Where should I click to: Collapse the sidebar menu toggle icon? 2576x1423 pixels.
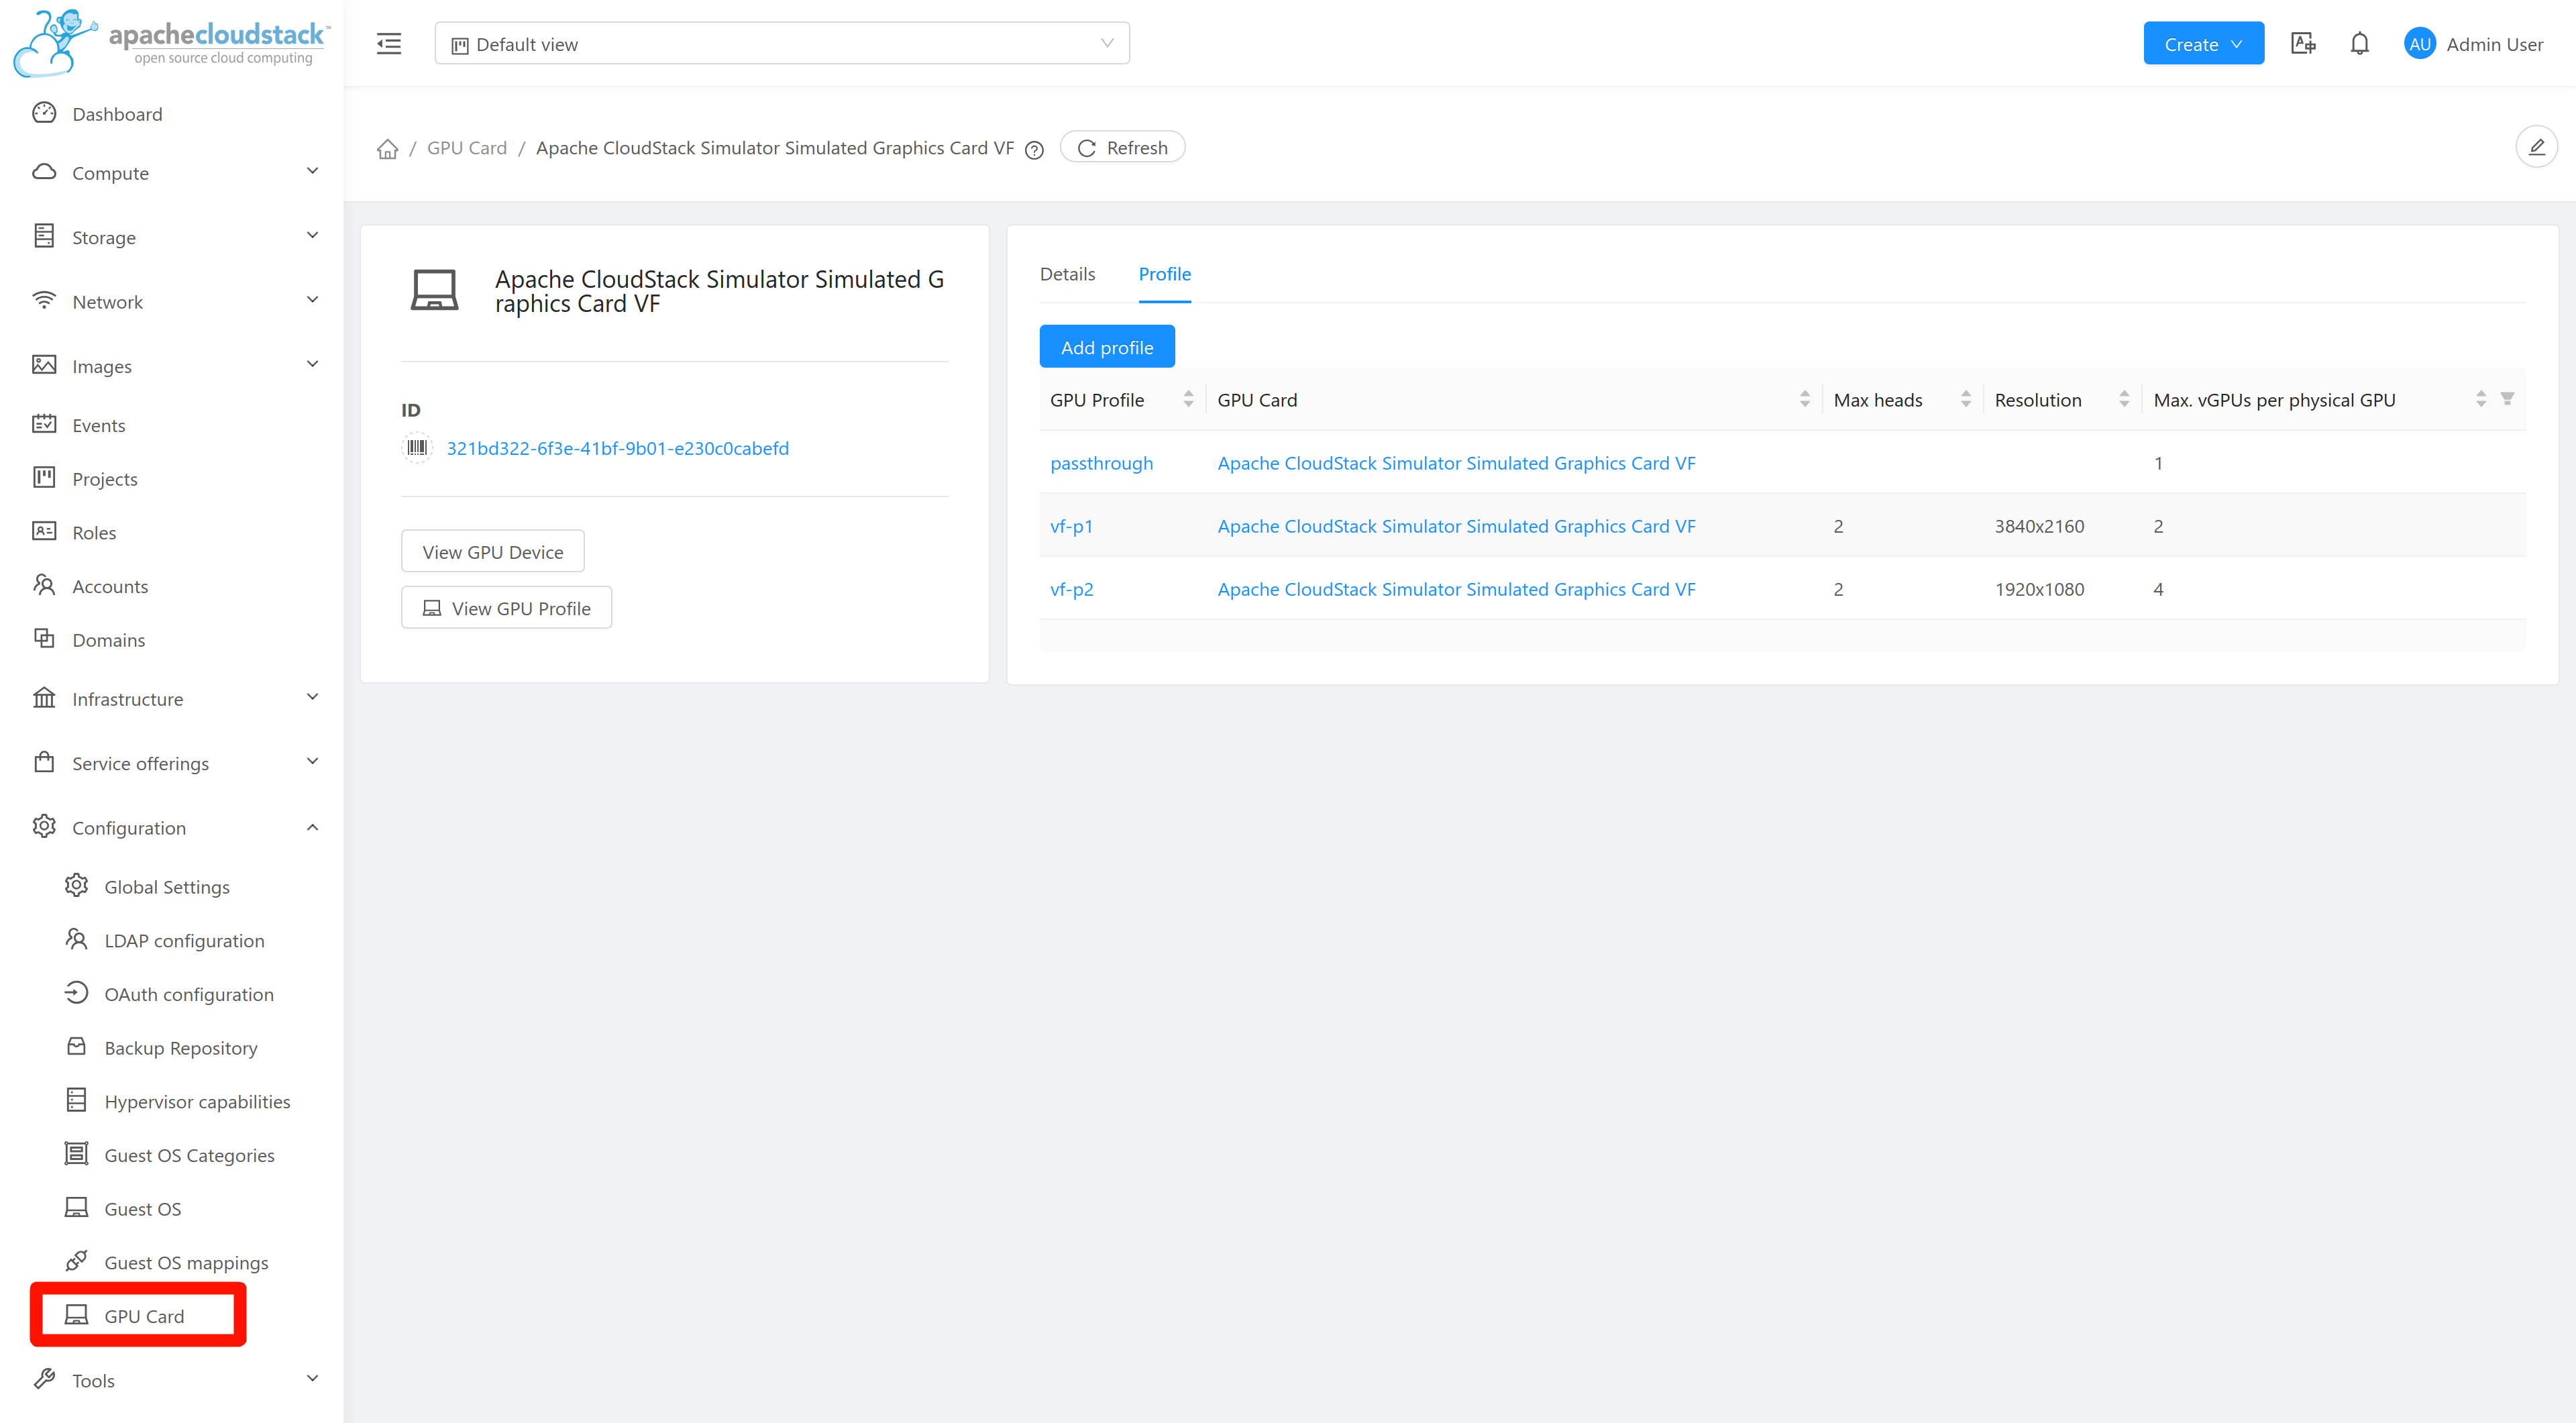(x=389, y=44)
